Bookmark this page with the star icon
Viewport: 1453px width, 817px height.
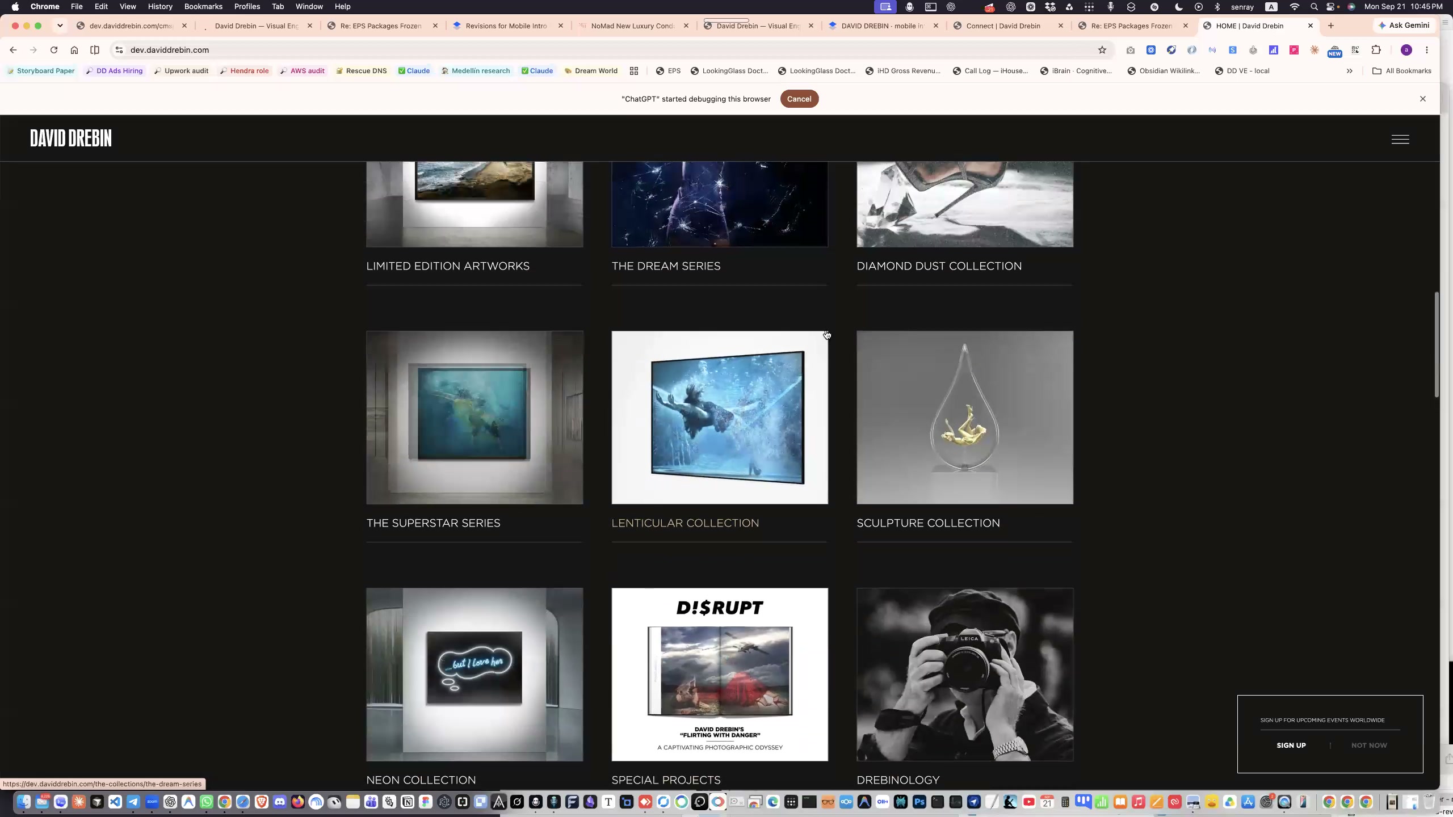pos(1102,50)
